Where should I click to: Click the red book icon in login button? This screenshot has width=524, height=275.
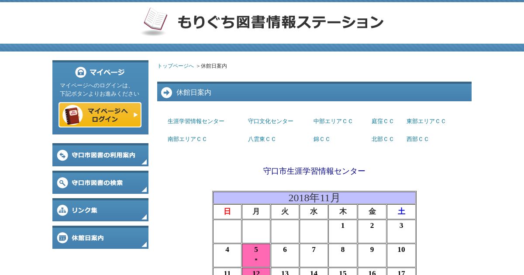(72, 115)
